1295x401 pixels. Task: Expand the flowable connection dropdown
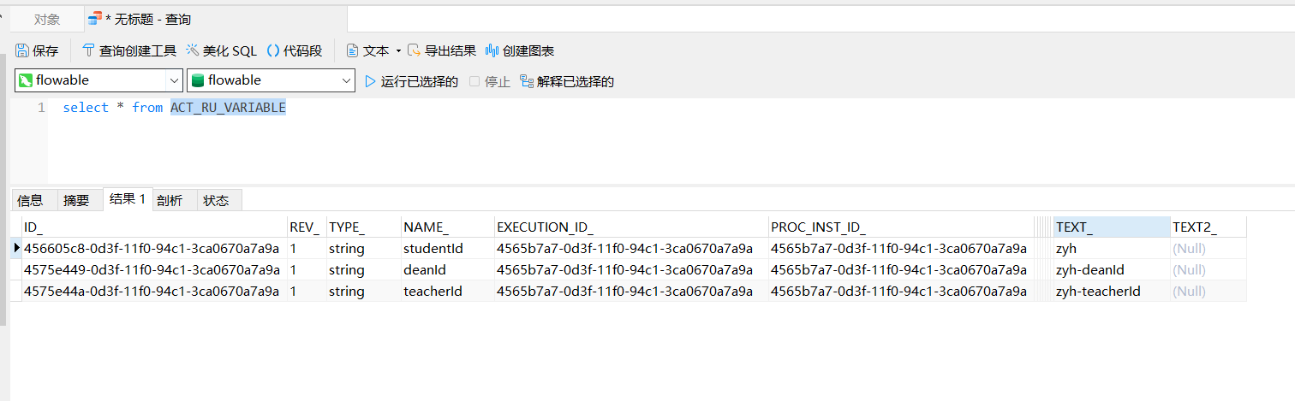point(173,81)
